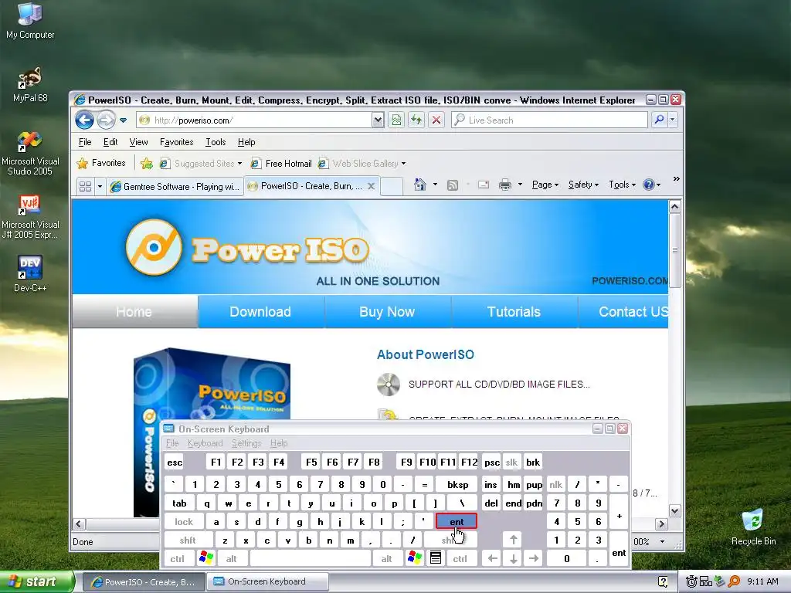Open the Favorites menu in IE menu bar
791x593 pixels.
pyautogui.click(x=177, y=142)
